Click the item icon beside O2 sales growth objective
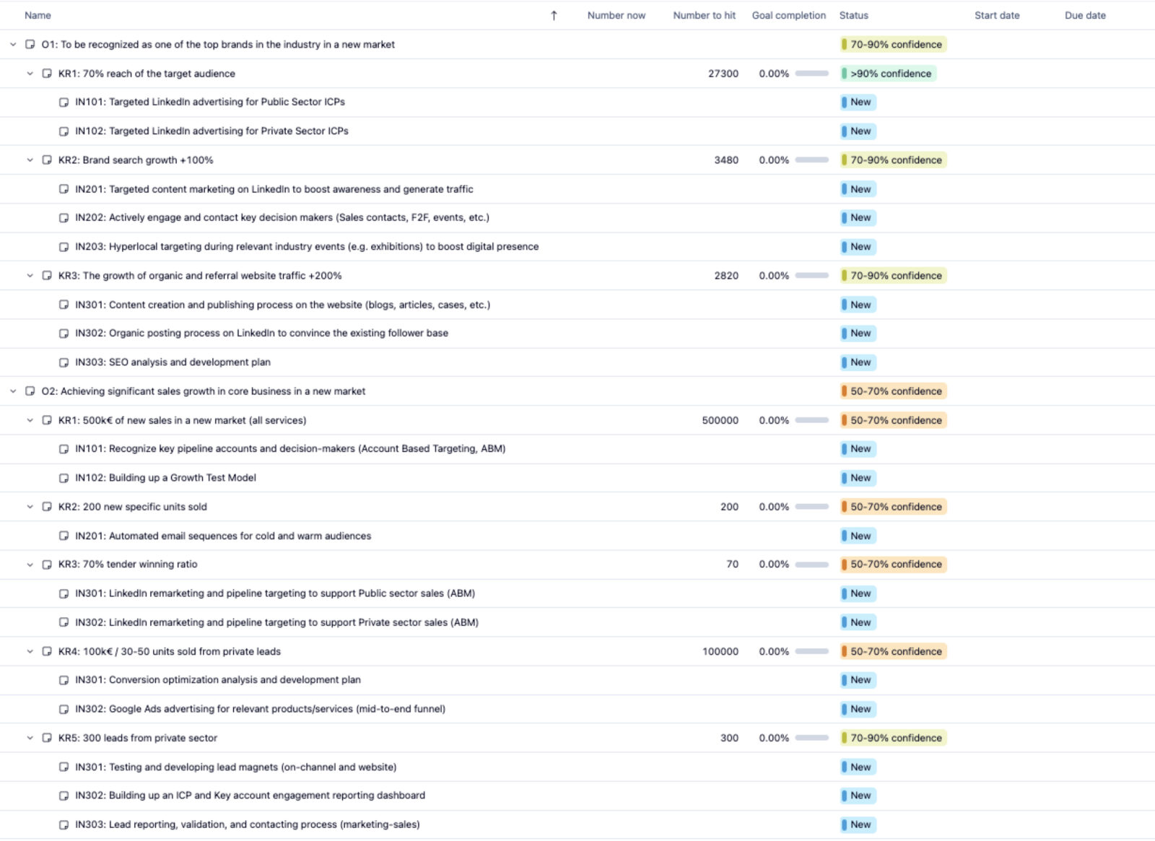This screenshot has width=1155, height=841. coord(30,391)
